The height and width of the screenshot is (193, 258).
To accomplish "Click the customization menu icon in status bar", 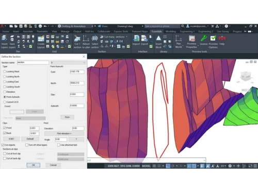I will 255,166.
